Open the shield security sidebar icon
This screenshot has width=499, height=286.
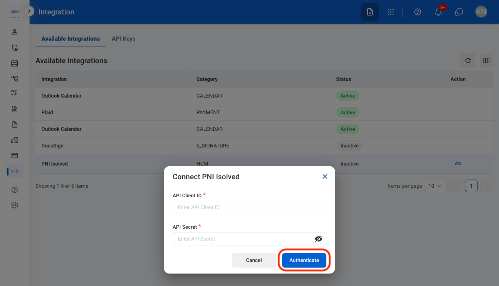click(14, 48)
